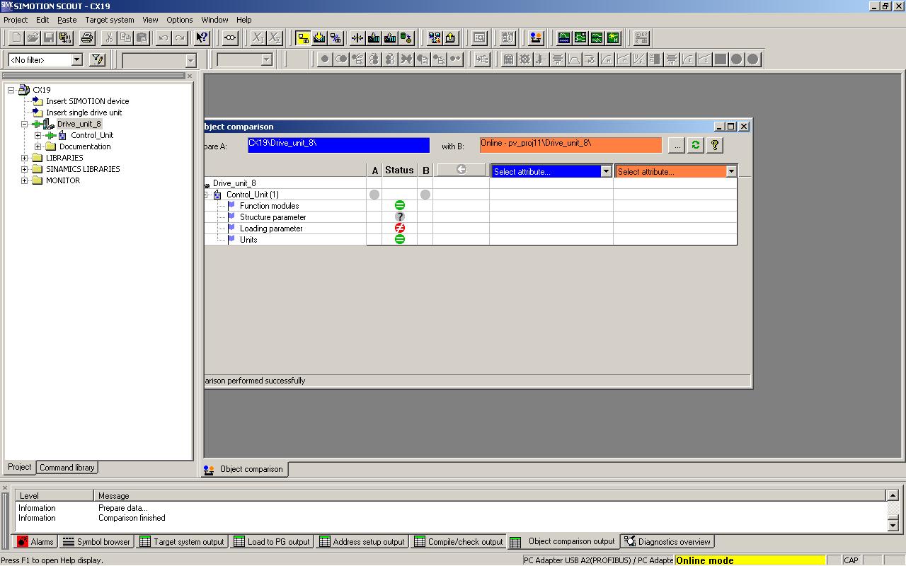
Task: Click the green refresh comparison icon
Action: pos(696,145)
